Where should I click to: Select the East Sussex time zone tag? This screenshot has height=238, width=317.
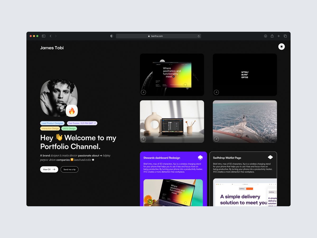coord(82,123)
